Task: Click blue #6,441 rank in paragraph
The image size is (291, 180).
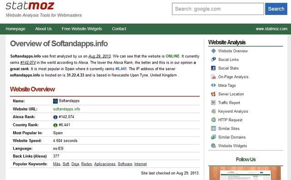Action: [121, 69]
